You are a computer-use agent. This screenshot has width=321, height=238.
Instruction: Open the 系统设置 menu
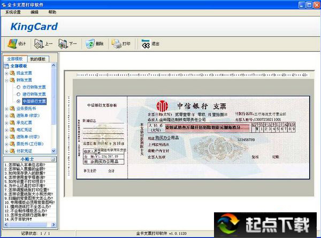point(13,12)
